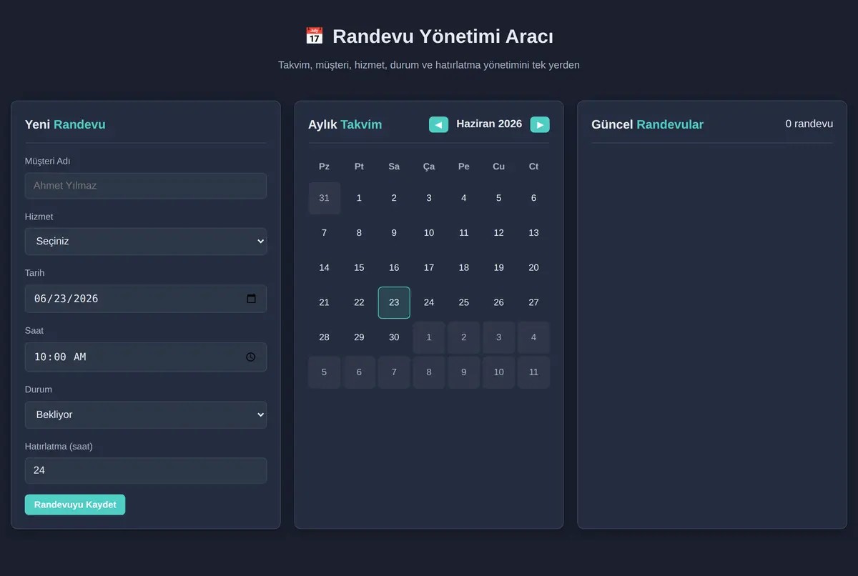858x576 pixels.
Task: Select day 15 in June calendar
Action: tap(359, 267)
